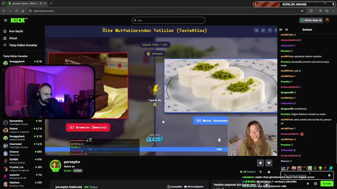Open the EdaVera Business Tour channel
Viewport: 337px width, 189px height.
pos(22,184)
